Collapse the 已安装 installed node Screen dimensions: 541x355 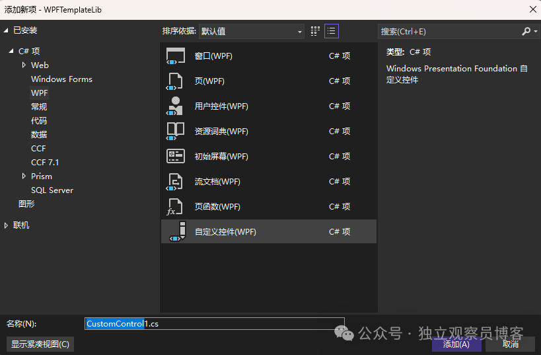pos(6,30)
